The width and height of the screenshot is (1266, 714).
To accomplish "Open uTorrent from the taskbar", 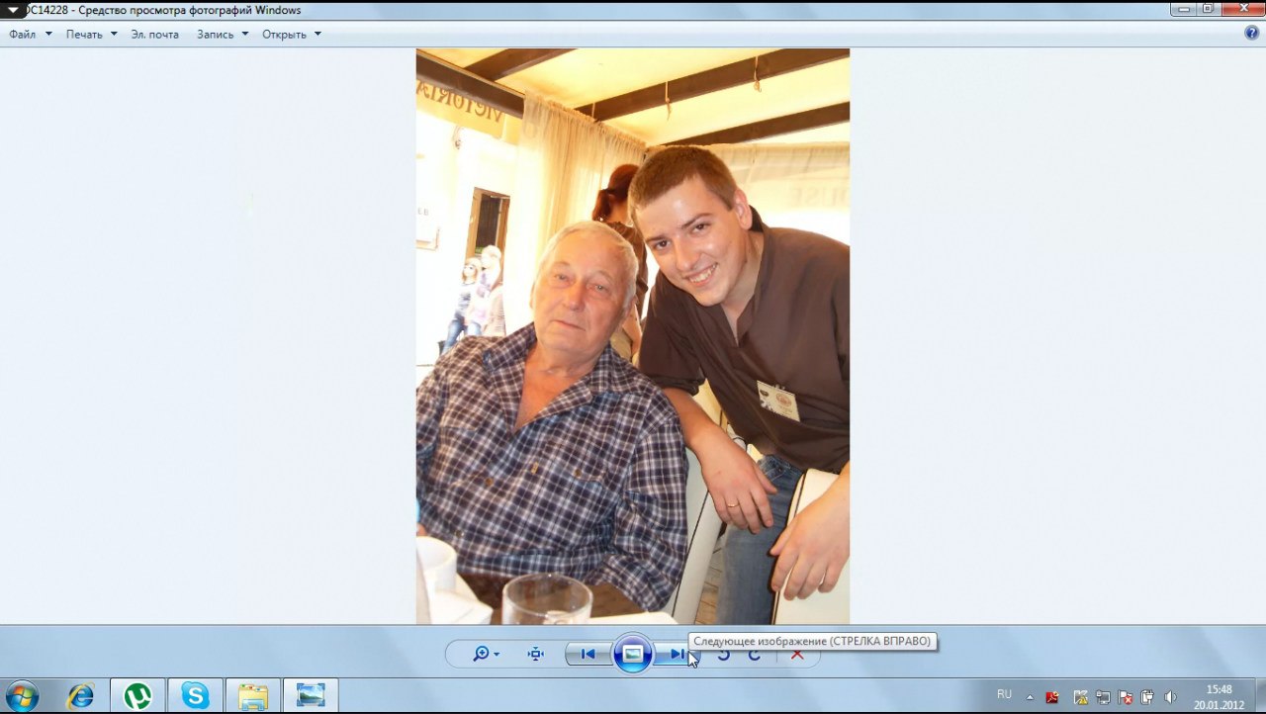I will [x=137, y=696].
